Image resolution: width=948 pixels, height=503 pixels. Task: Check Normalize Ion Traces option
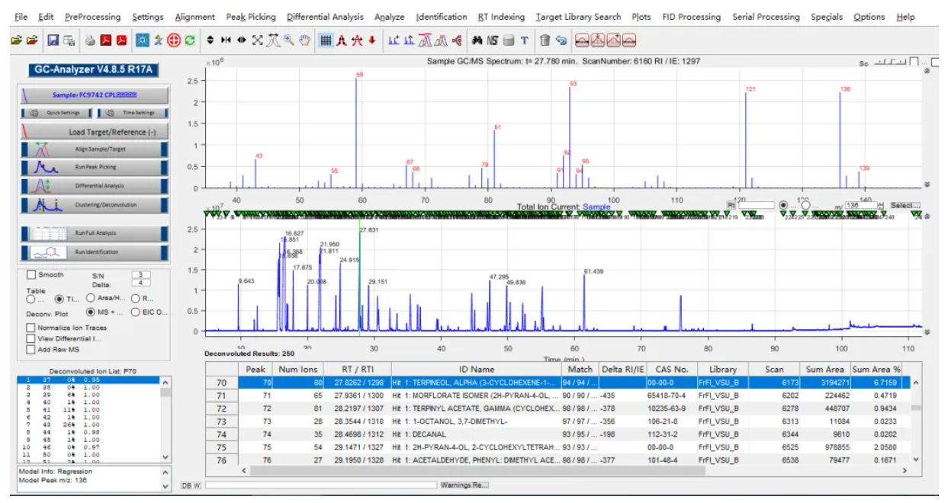pos(31,328)
